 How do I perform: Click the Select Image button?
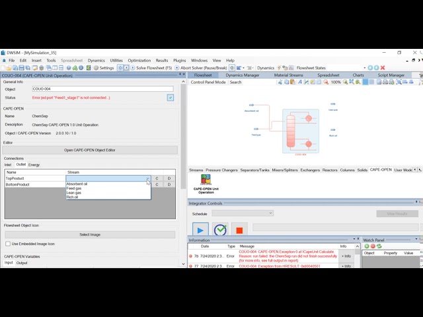click(90, 235)
